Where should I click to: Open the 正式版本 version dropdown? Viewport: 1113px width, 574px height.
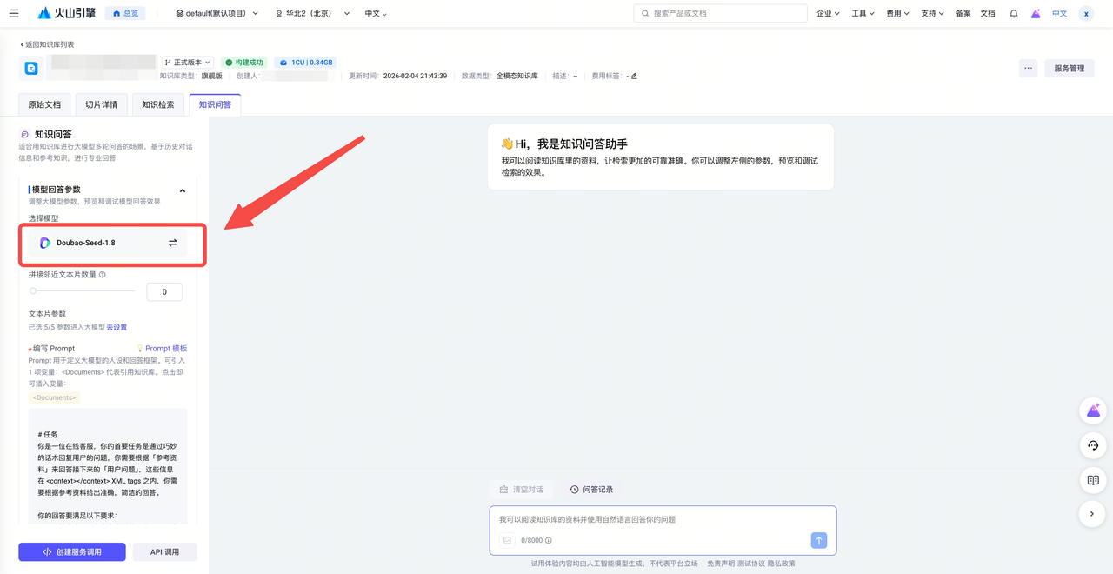[x=188, y=63]
